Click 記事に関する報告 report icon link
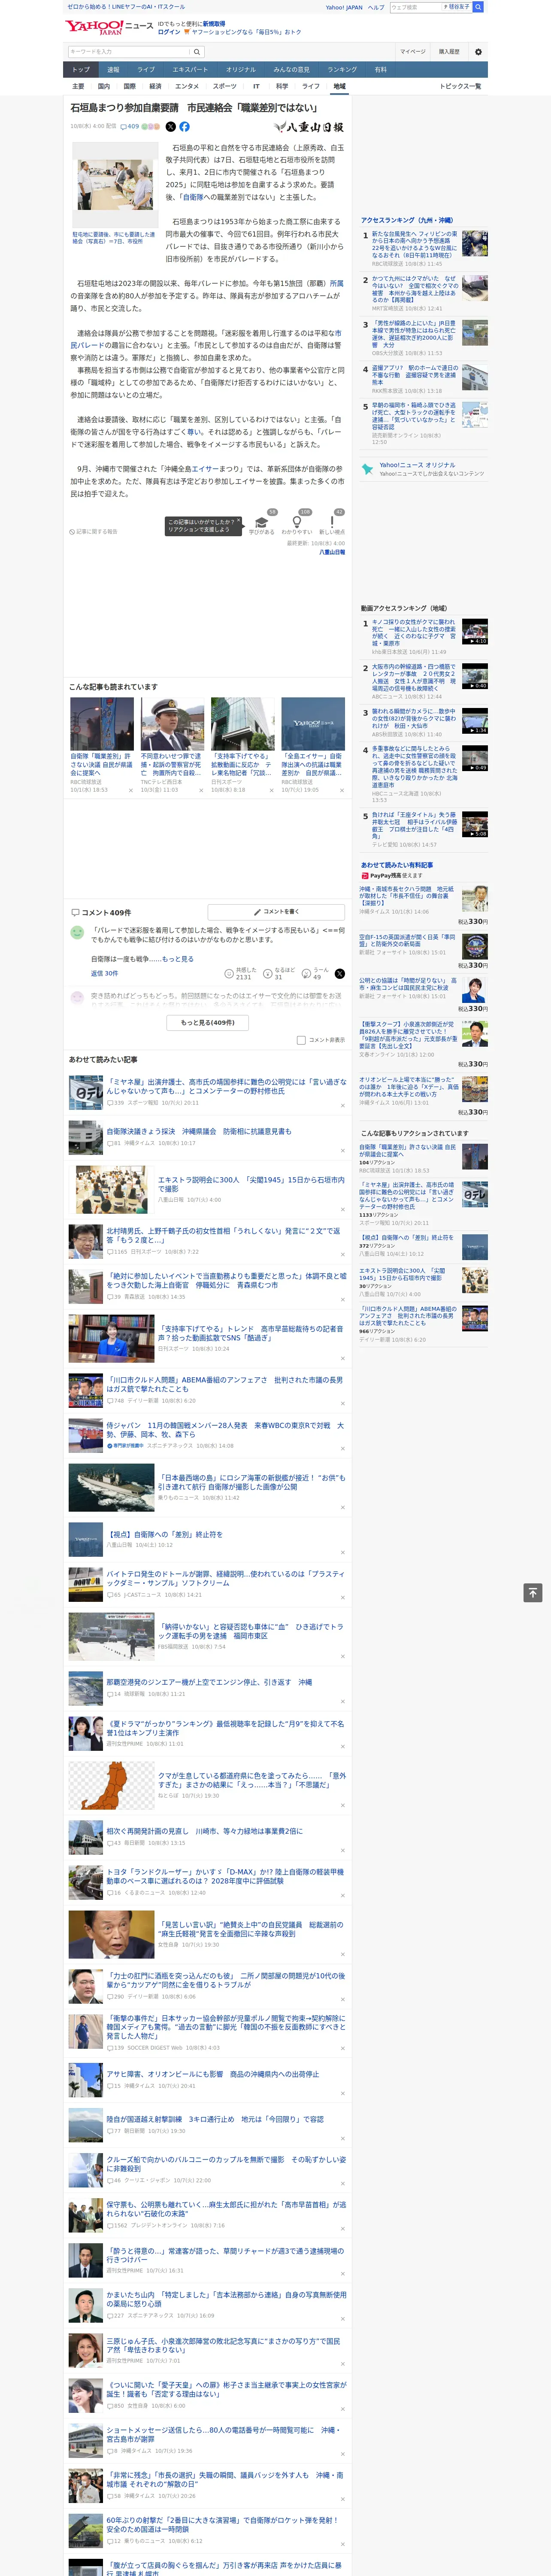551x2576 pixels. click(x=93, y=532)
